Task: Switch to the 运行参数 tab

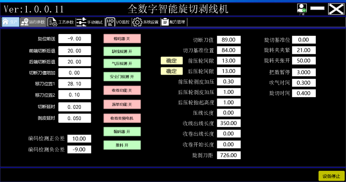Action: 33,22
